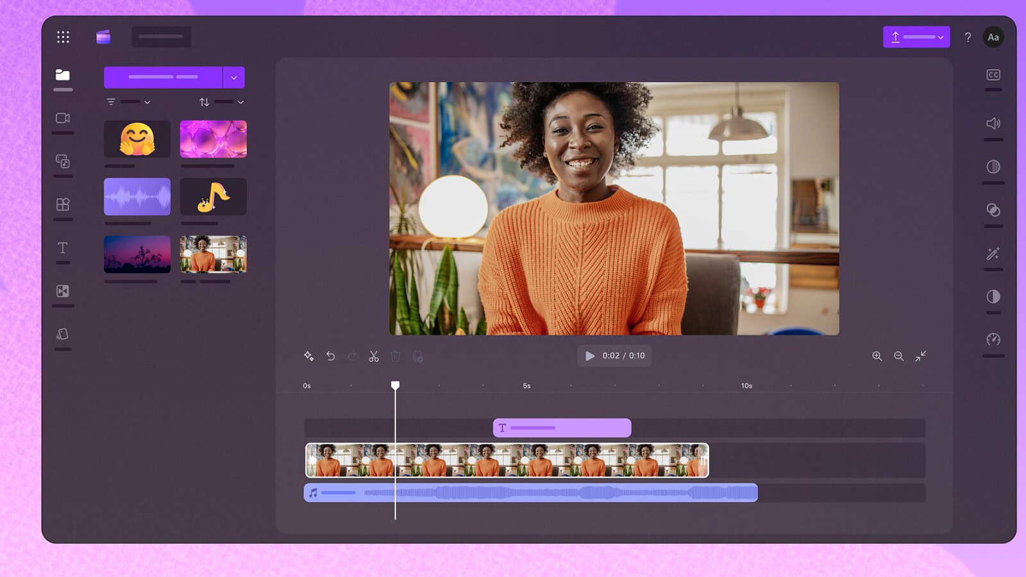Open the Audio speaker panel
The image size is (1026, 577).
point(993,123)
